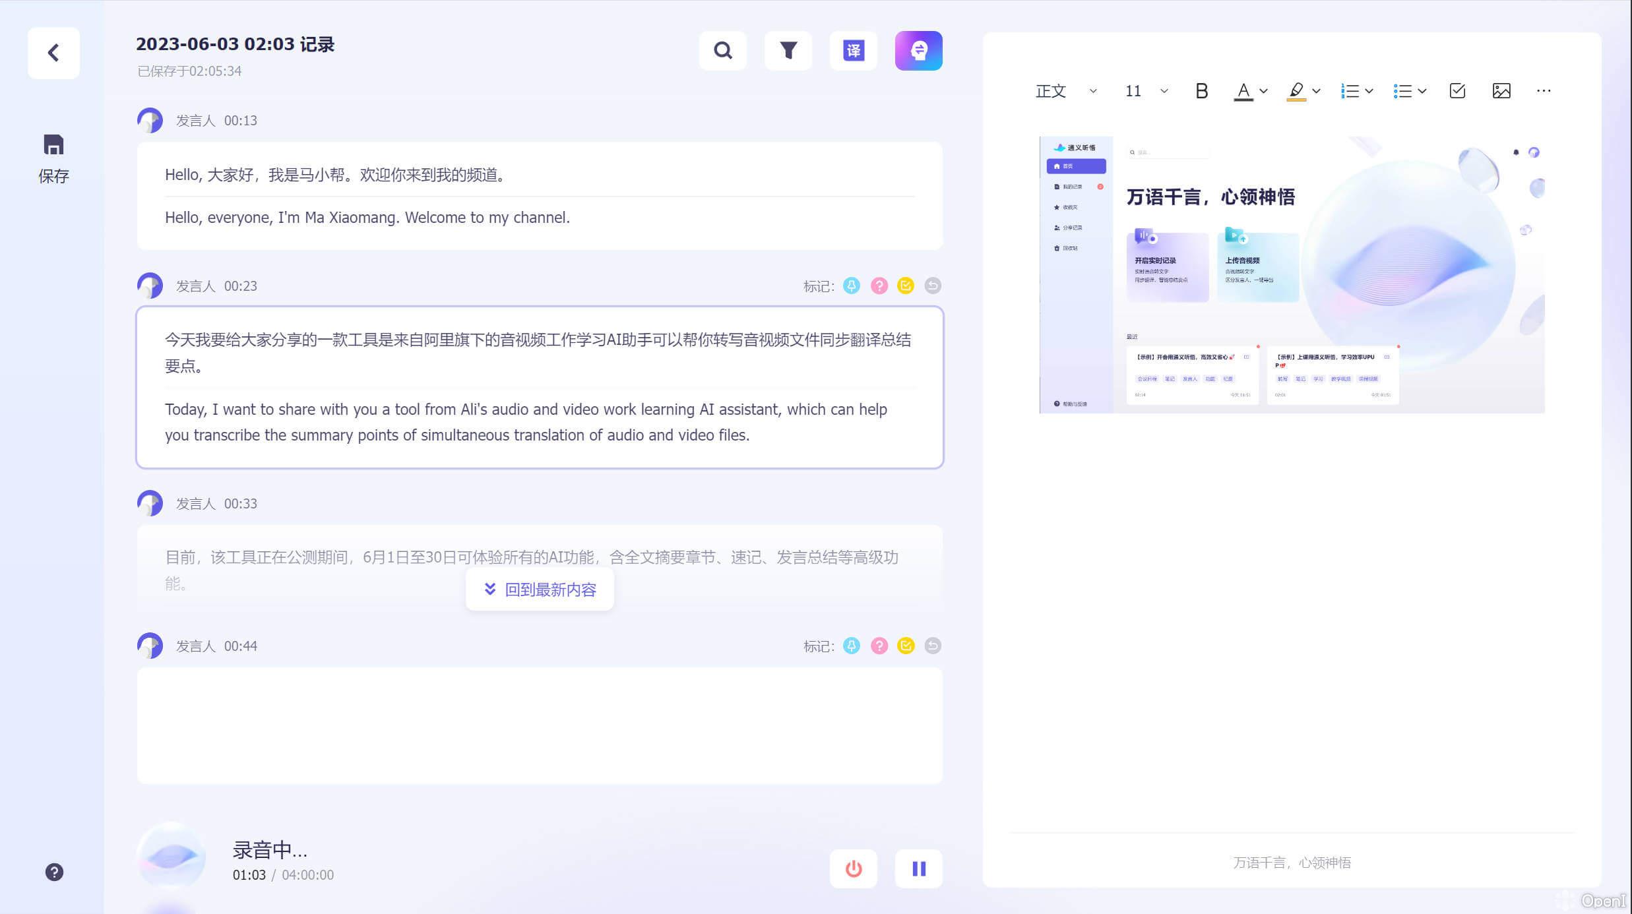Image resolution: width=1632 pixels, height=914 pixels.
Task: Insert a task checkbox in the notes
Action: coord(1458,90)
